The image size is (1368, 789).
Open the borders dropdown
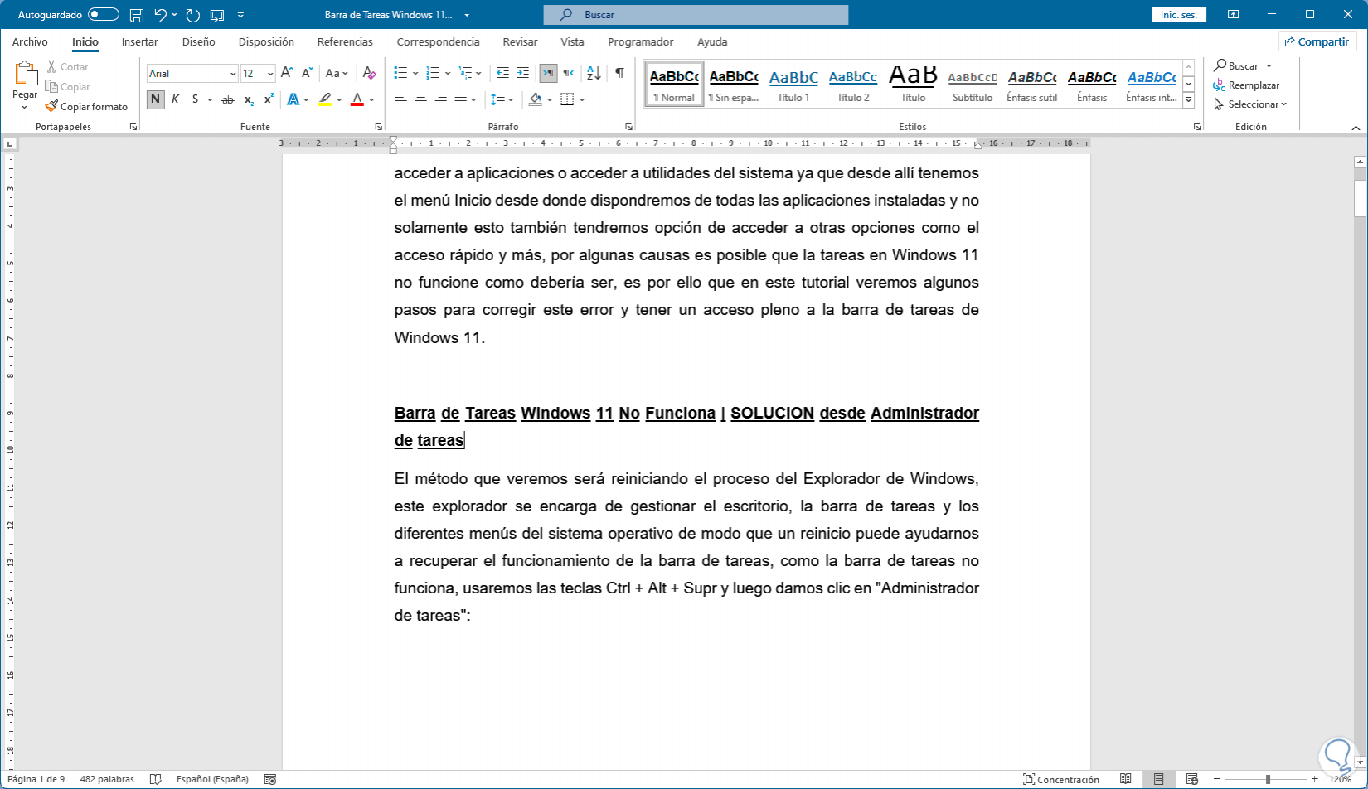582,99
